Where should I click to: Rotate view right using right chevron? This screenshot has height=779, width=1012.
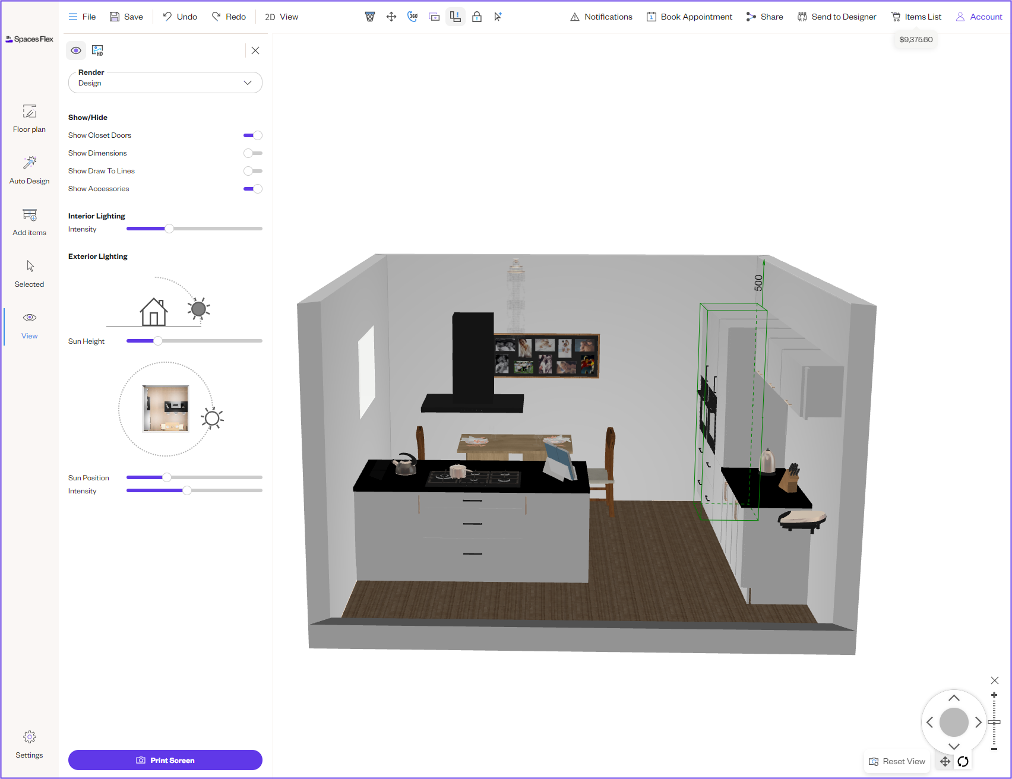tap(978, 723)
